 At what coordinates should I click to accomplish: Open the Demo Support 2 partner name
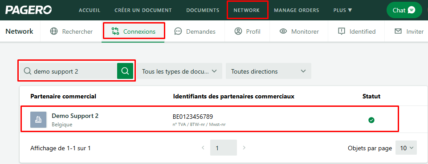pos(75,116)
